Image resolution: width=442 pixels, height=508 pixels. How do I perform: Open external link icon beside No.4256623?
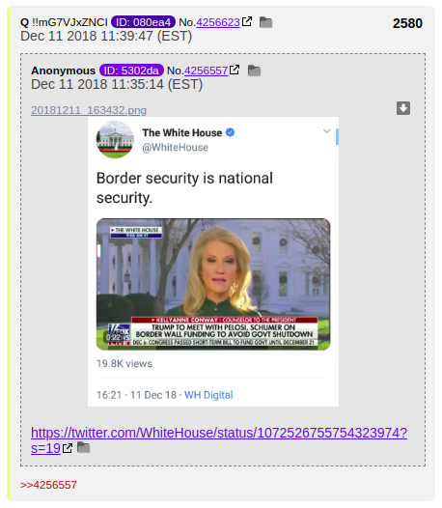tap(247, 21)
